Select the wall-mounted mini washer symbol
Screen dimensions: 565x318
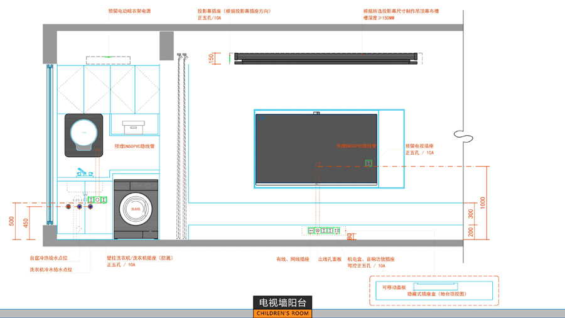(x=83, y=135)
